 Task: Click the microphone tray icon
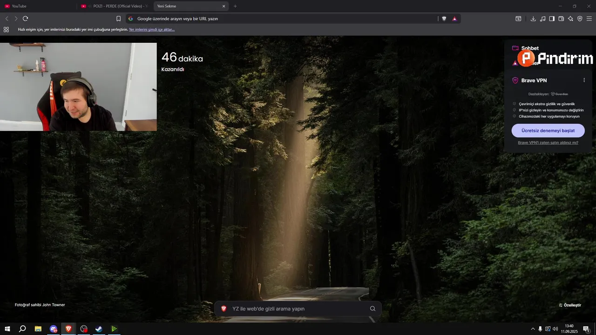[x=540, y=329]
